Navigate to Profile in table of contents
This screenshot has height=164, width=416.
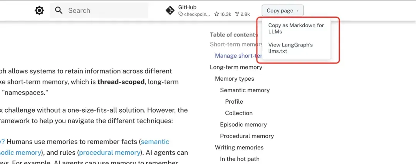click(x=234, y=102)
